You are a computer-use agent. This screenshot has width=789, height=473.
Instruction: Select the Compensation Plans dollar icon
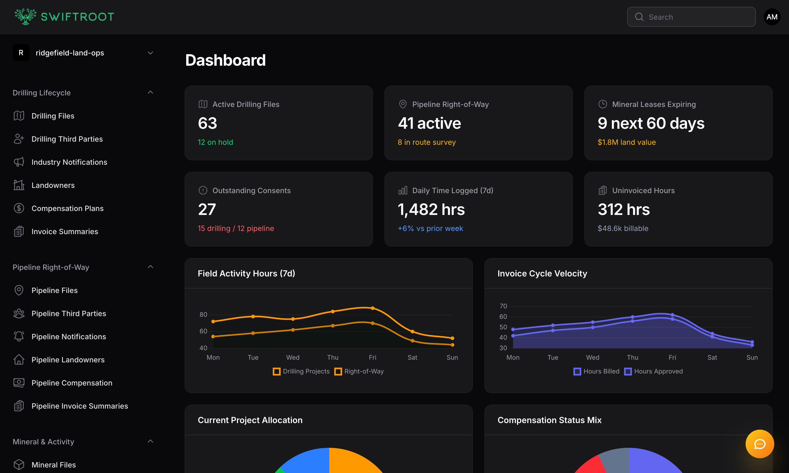(x=19, y=208)
